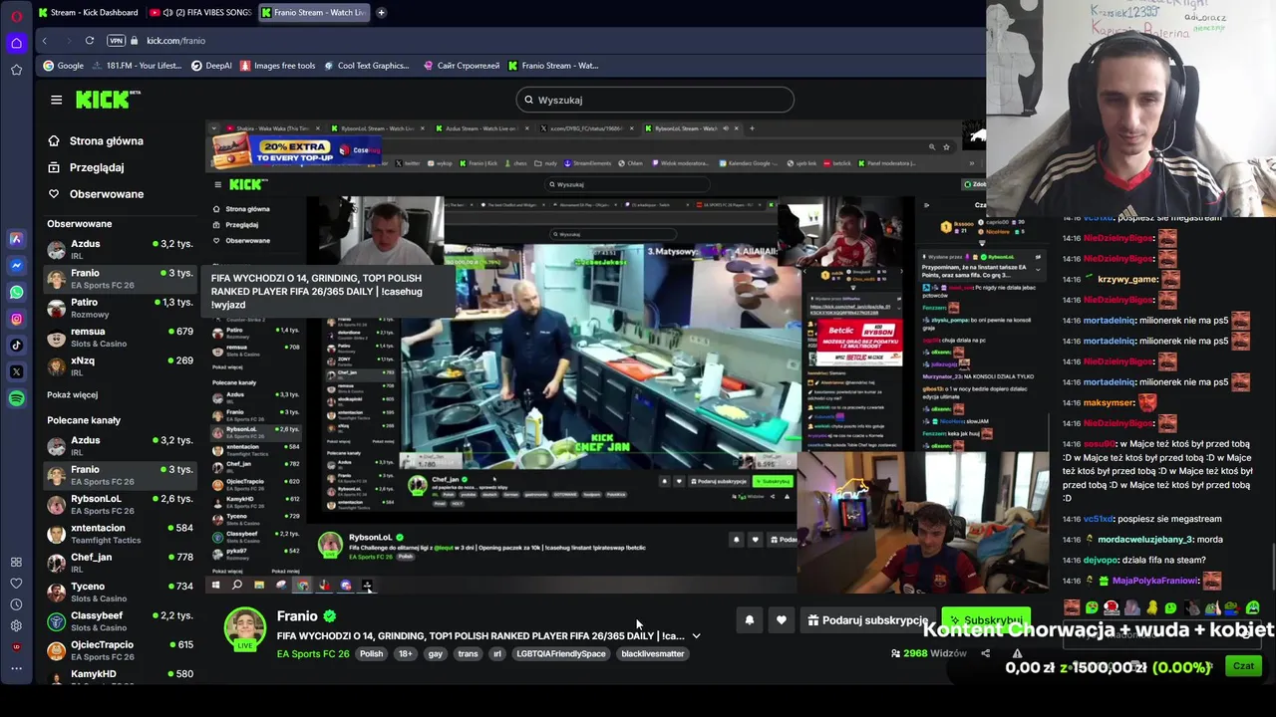Viewport: 1276px width, 717px height.
Task: Open 181.FM bookmark
Action: (137, 66)
